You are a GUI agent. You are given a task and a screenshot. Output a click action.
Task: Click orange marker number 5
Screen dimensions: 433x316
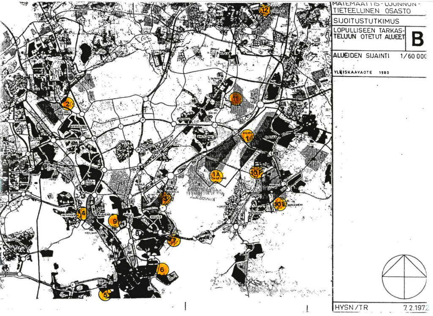(104, 294)
